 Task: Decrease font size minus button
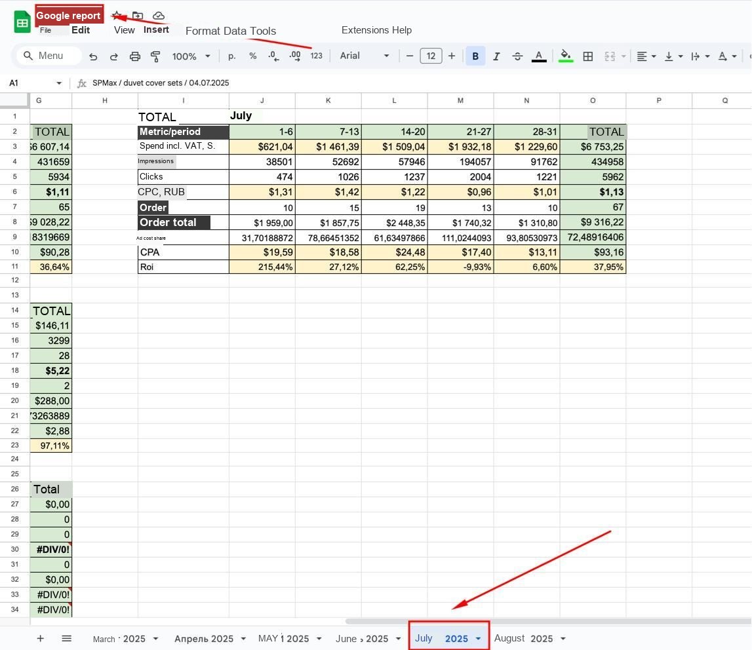click(x=410, y=56)
